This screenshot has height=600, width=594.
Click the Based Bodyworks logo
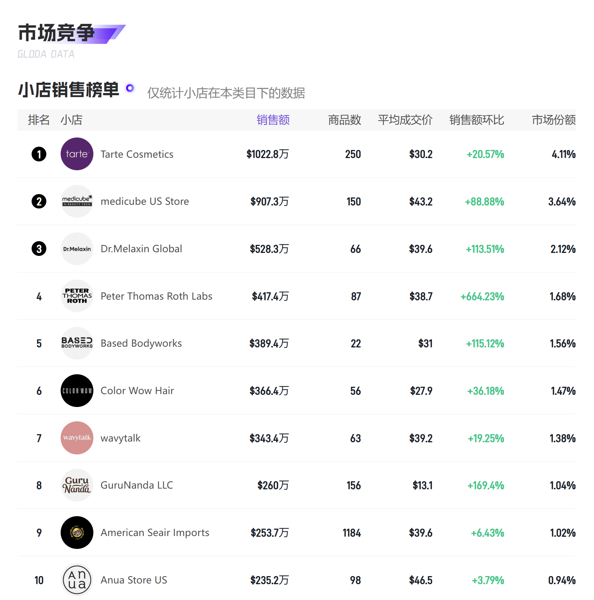(77, 343)
